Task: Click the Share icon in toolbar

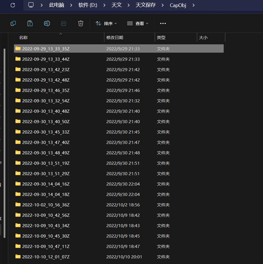Action: [64, 23]
